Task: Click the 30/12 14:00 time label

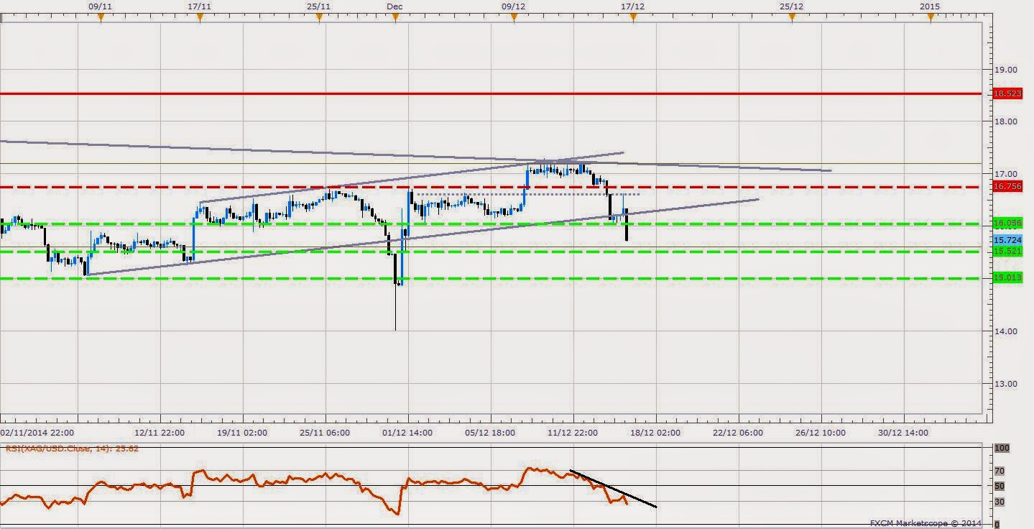Action: [x=904, y=433]
